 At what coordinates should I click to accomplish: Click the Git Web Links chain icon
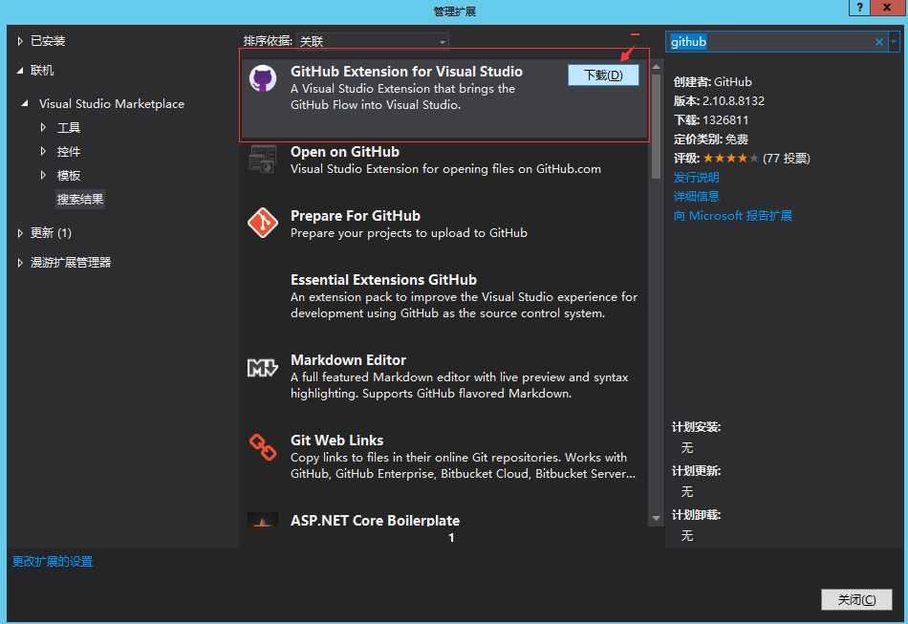point(263,447)
